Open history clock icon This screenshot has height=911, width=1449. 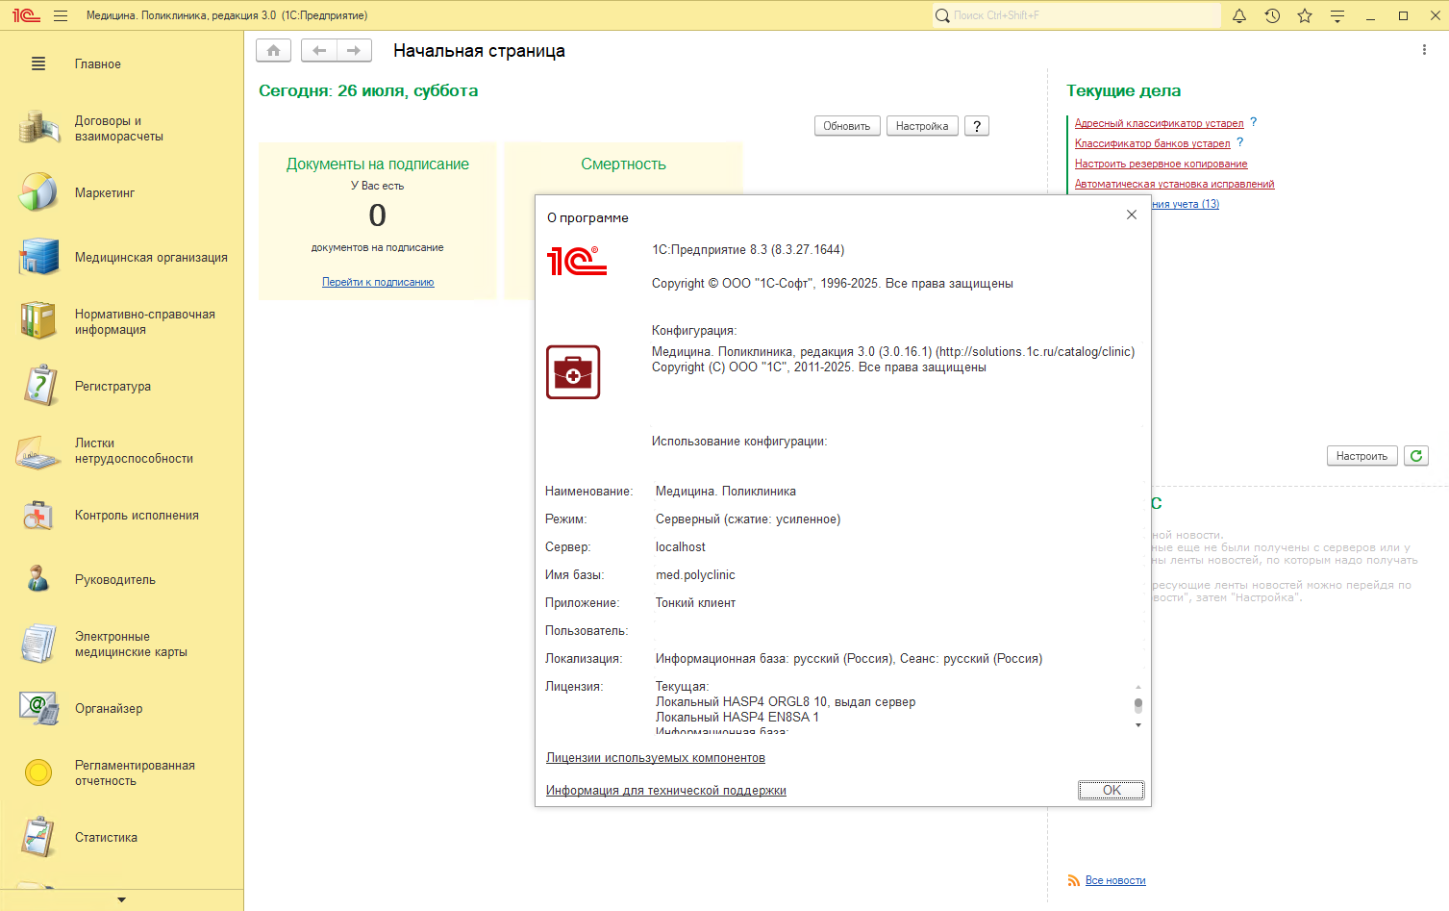pos(1272,15)
